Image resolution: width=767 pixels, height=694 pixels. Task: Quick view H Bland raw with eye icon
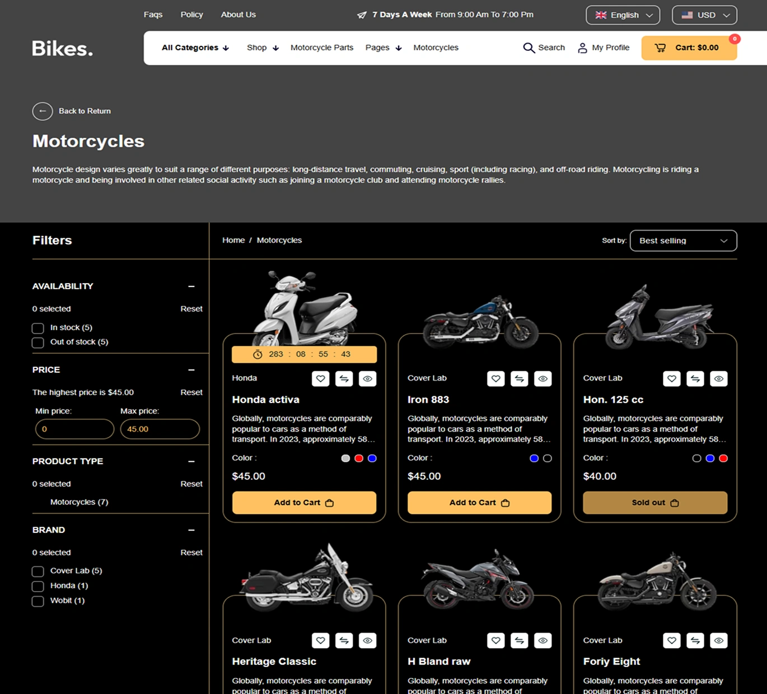point(542,640)
